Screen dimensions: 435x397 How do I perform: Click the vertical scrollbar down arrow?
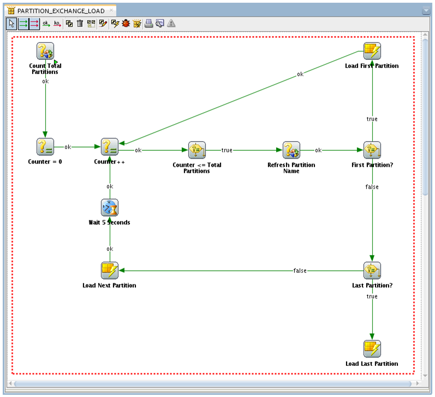click(x=425, y=376)
